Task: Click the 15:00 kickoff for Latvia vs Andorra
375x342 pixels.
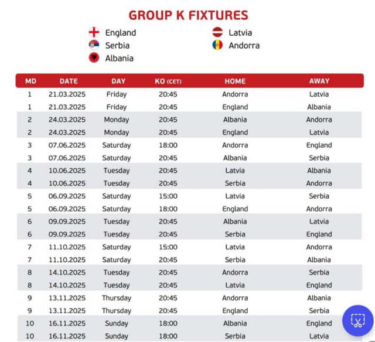Action: (x=168, y=247)
